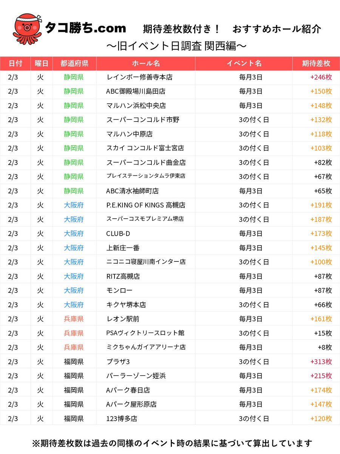The image size is (340, 454).
Task: Click hall name P.E.KING OF KINGS 高槻店
Action: (146, 205)
